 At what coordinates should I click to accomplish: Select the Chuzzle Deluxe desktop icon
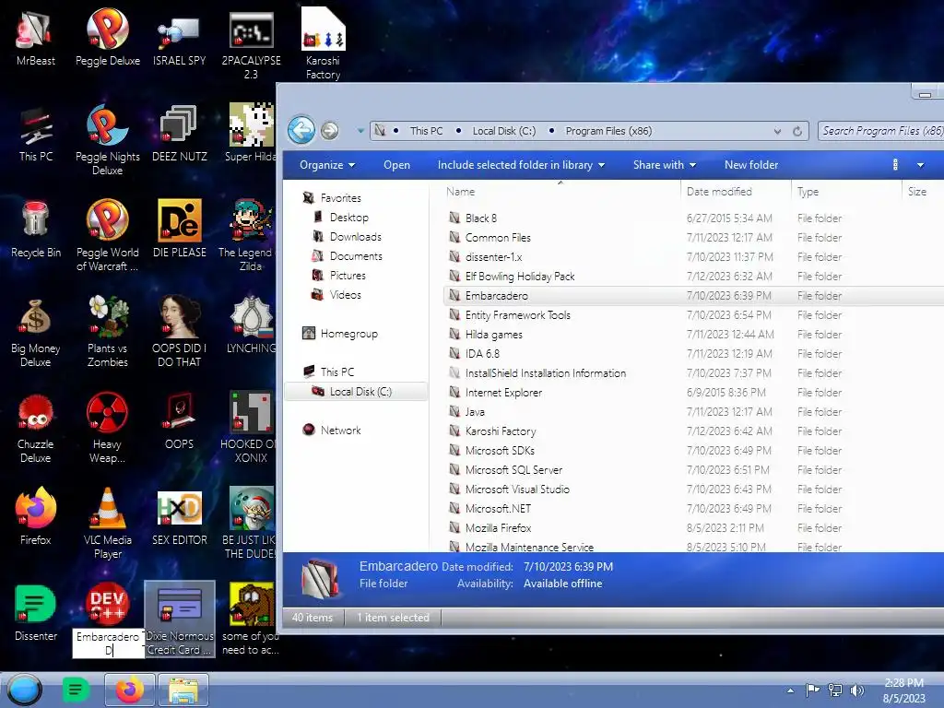(36, 428)
